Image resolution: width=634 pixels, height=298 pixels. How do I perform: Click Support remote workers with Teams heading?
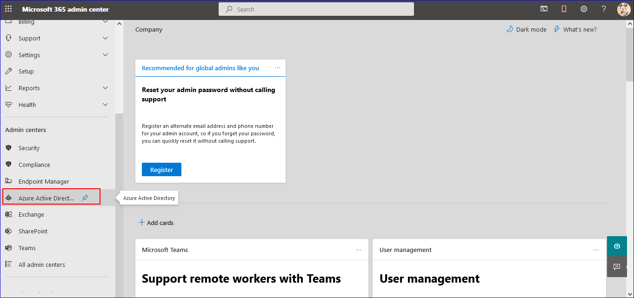pyautogui.click(x=241, y=278)
